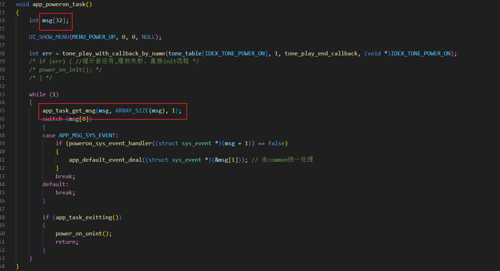Click the default: label

click(x=56, y=184)
